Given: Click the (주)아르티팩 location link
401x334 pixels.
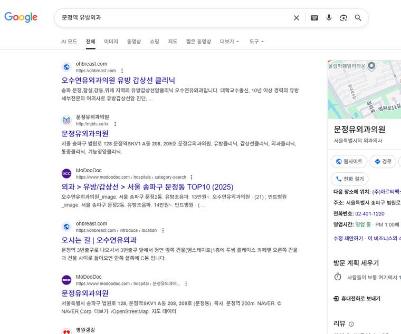Looking at the screenshot, I should tap(387, 192).
